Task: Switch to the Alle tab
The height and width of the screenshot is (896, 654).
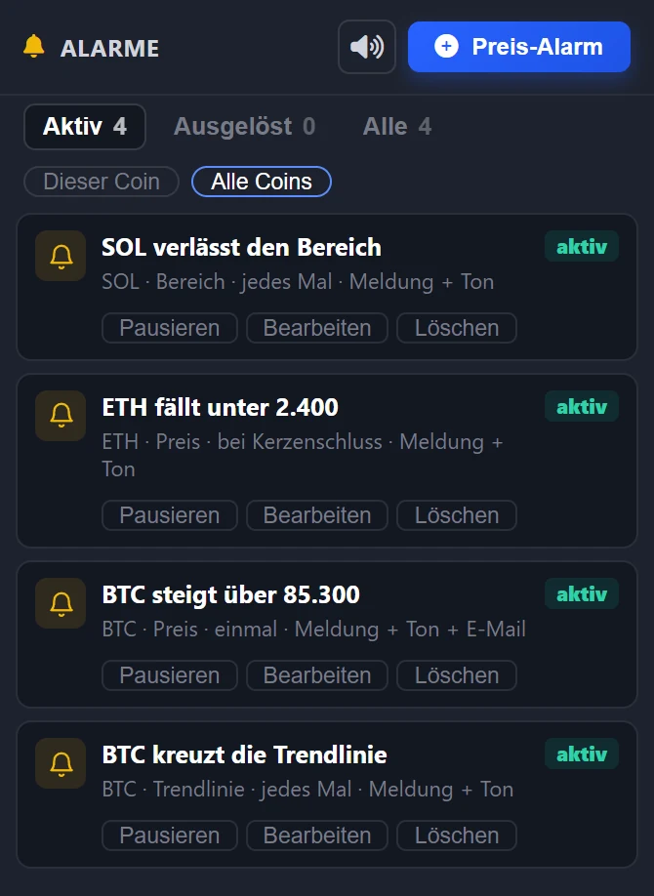Action: pyautogui.click(x=396, y=126)
